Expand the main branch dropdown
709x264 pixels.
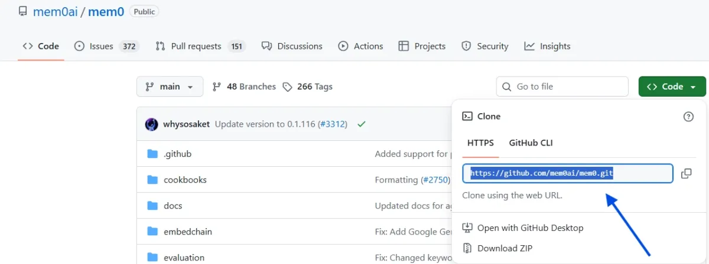(170, 87)
